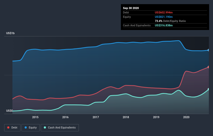
Task: Click the red Debt legend dot
Action: point(8,127)
